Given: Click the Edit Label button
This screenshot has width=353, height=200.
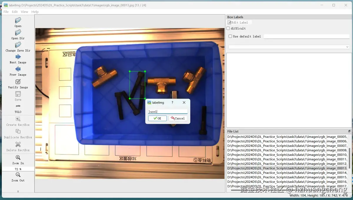Looking at the screenshot, I should coord(239,22).
